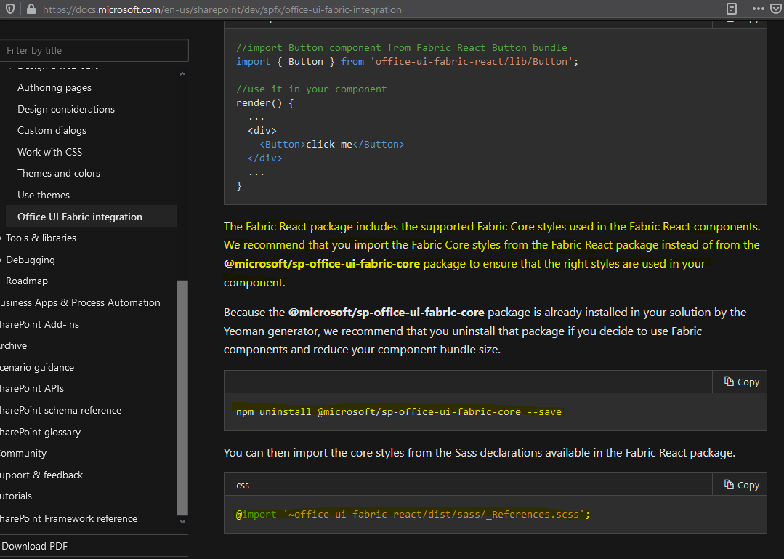Open Themes and colors article
The width and height of the screenshot is (784, 559).
tap(59, 174)
